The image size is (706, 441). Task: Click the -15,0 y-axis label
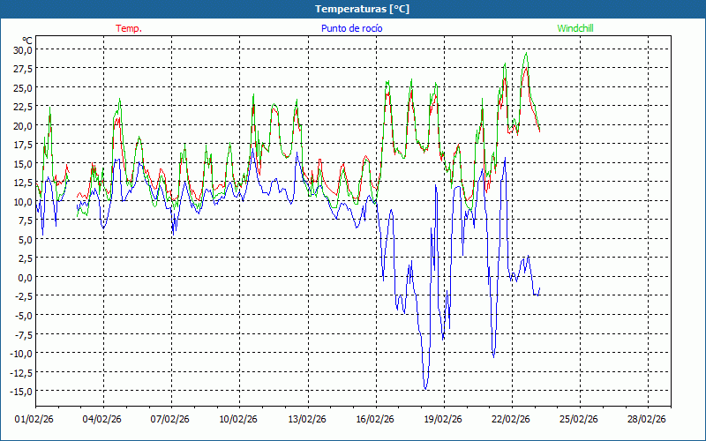(20, 391)
